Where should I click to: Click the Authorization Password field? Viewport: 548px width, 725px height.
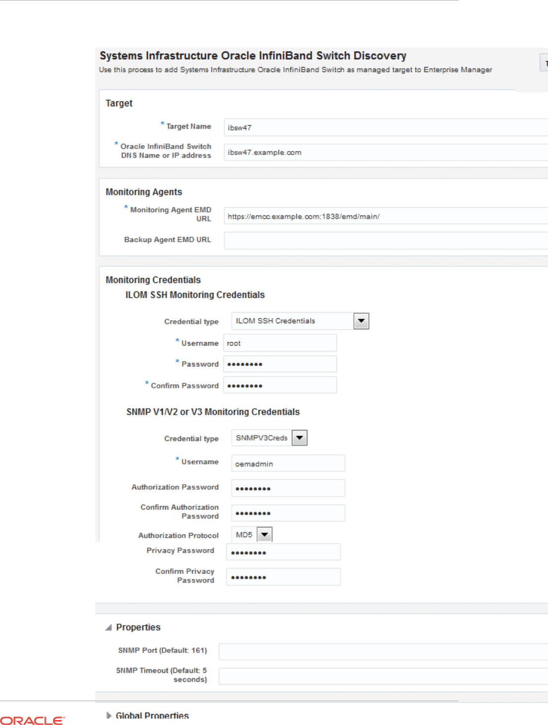pyautogui.click(x=288, y=488)
